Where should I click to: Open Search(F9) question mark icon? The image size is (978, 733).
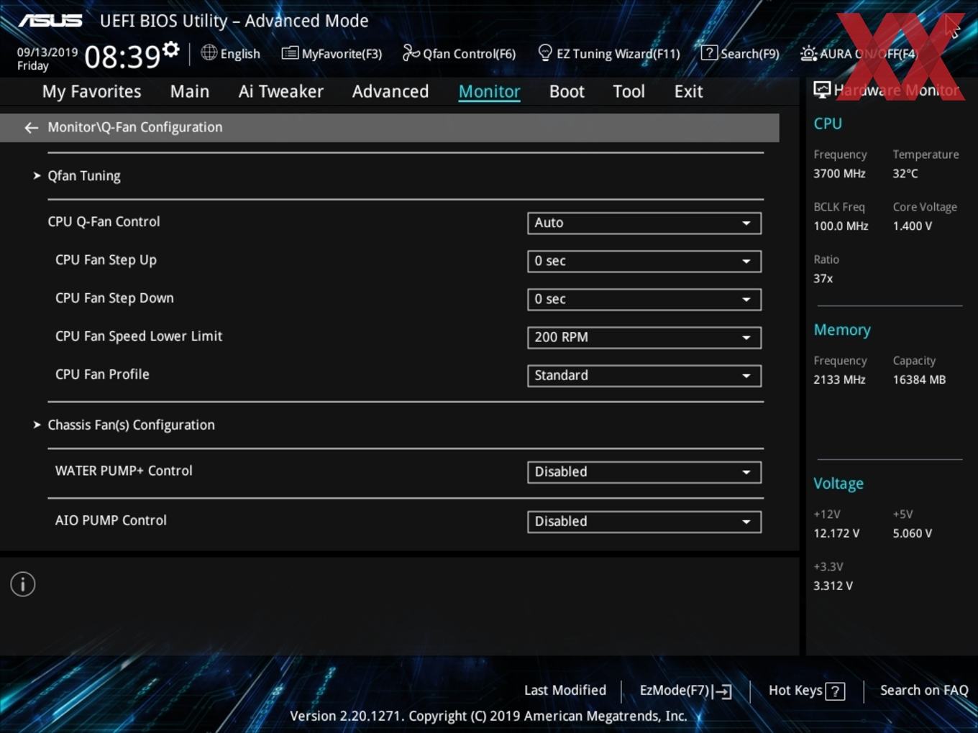click(x=709, y=52)
